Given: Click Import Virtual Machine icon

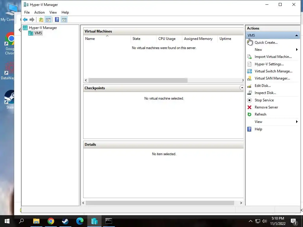Looking at the screenshot, I should [x=249, y=57].
